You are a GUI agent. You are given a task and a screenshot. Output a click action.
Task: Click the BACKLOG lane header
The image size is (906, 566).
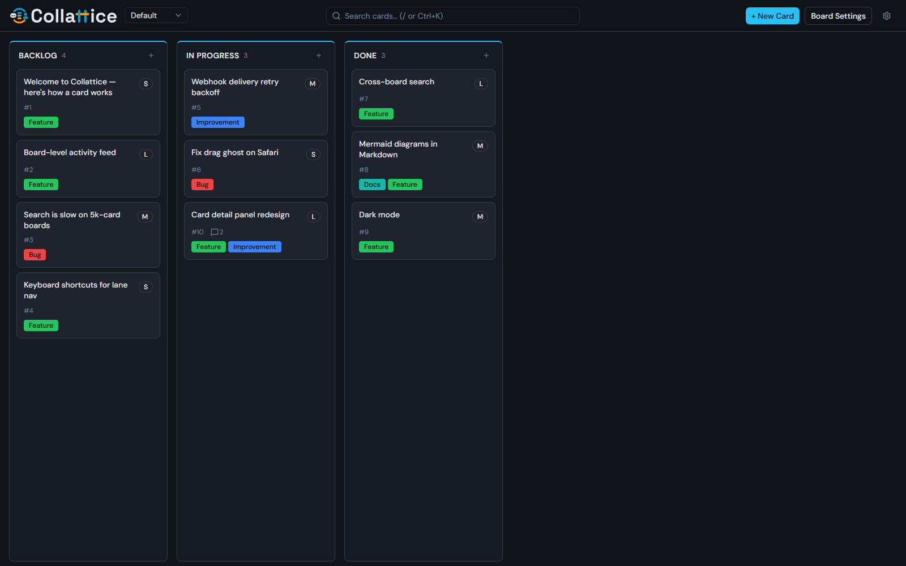[x=38, y=55]
